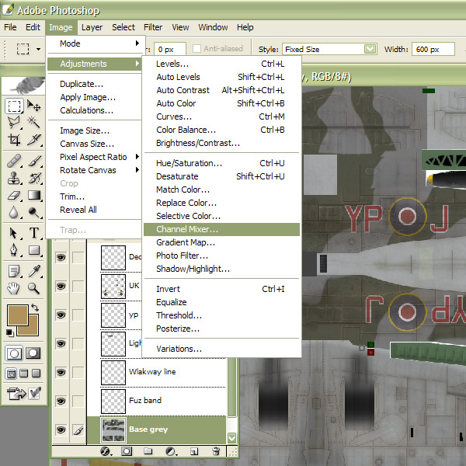
Task: Select the Eraser tool
Action: coord(14,195)
